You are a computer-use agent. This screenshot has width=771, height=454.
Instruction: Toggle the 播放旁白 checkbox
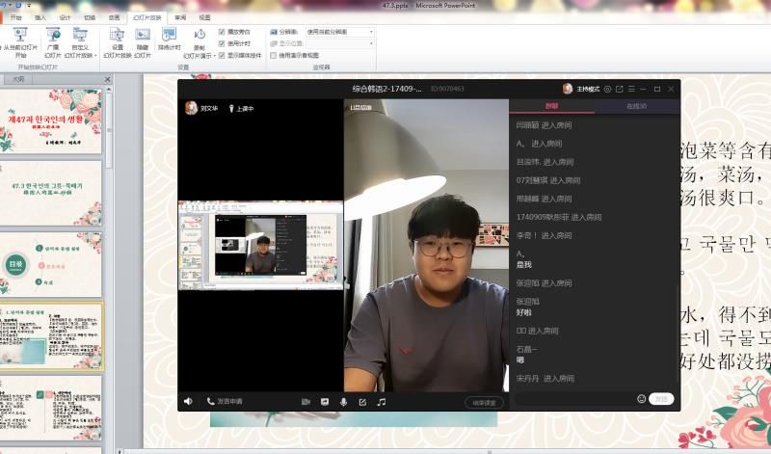223,32
